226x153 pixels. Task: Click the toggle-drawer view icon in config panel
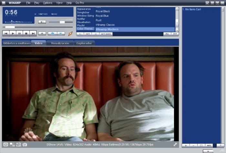tap(175, 34)
